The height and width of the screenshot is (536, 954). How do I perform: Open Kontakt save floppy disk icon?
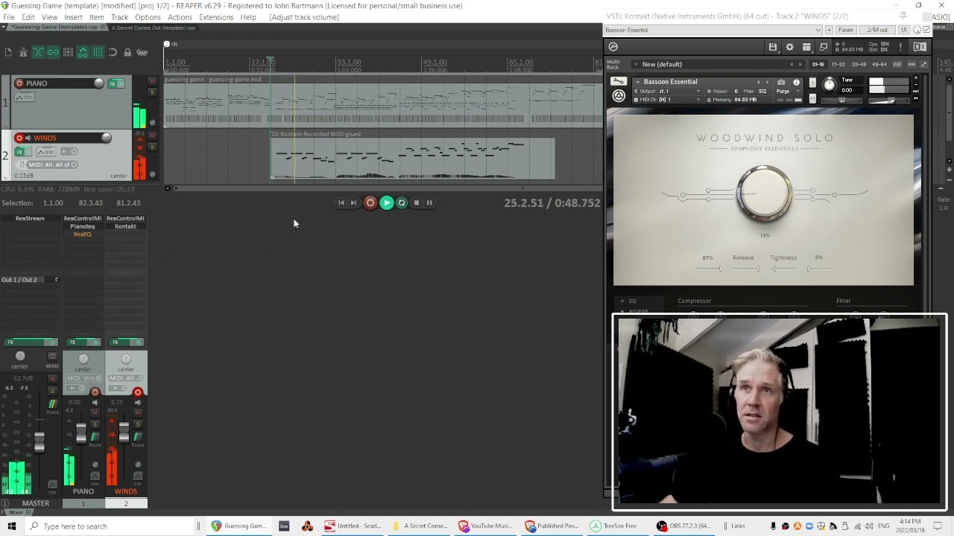(x=773, y=47)
